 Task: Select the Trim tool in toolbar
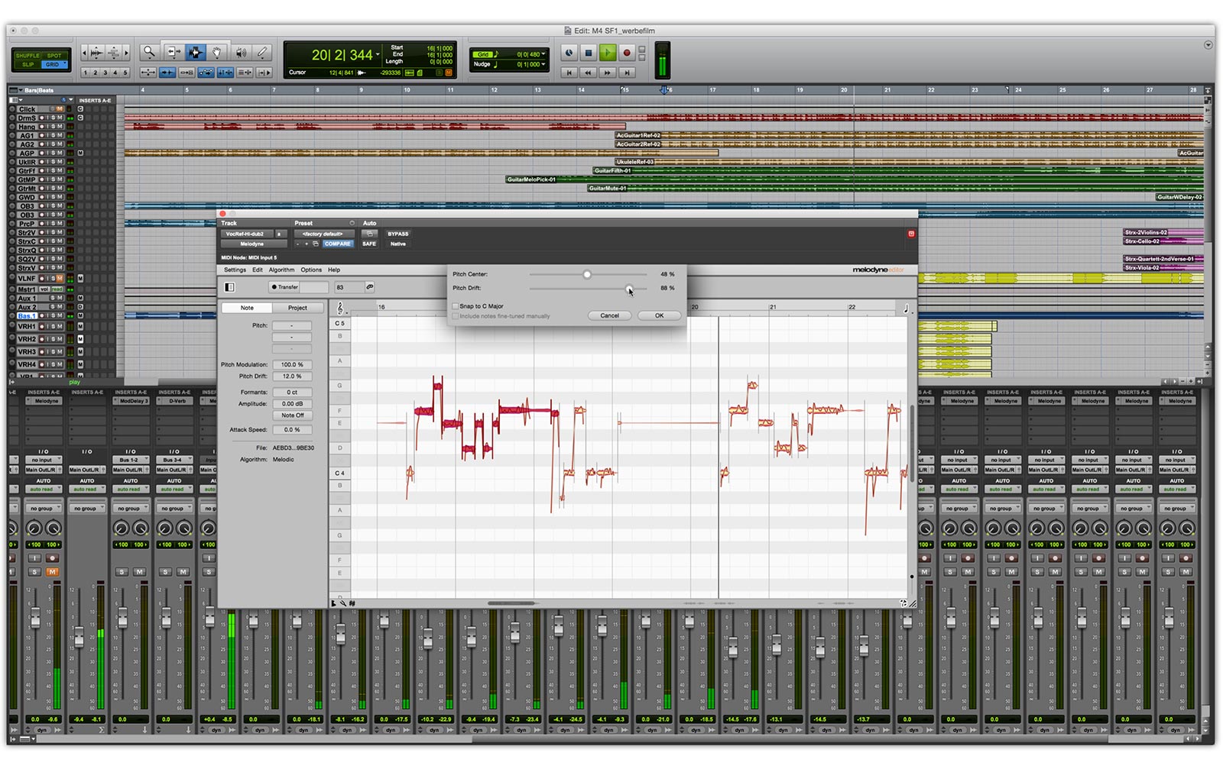[174, 52]
